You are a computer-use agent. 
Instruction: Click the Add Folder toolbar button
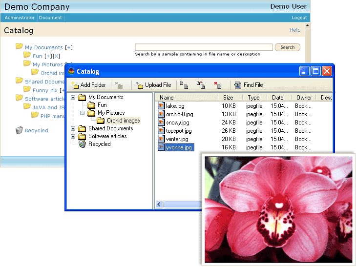pyautogui.click(x=88, y=85)
